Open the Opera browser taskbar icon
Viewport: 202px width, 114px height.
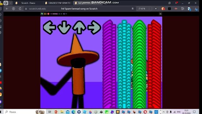145,112
